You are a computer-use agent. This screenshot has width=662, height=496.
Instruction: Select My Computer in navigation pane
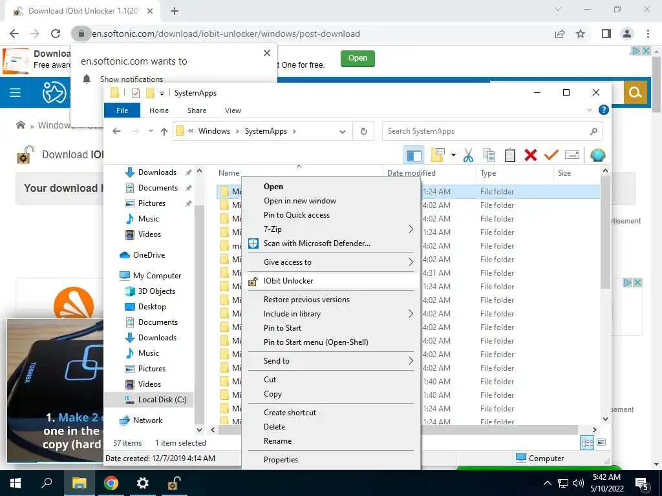point(156,276)
